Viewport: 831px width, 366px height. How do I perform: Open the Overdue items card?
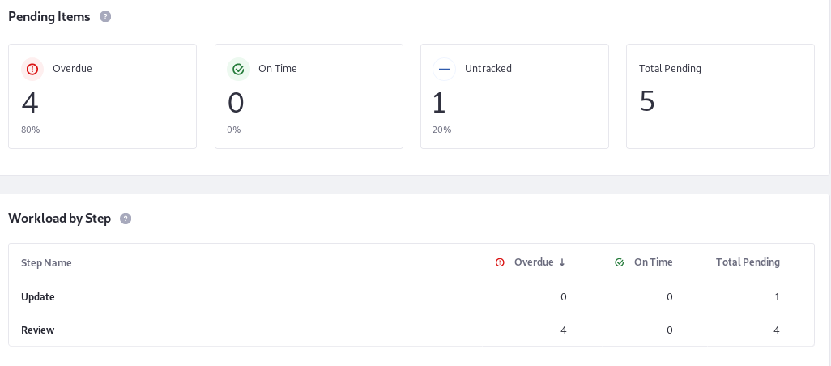tap(102, 96)
